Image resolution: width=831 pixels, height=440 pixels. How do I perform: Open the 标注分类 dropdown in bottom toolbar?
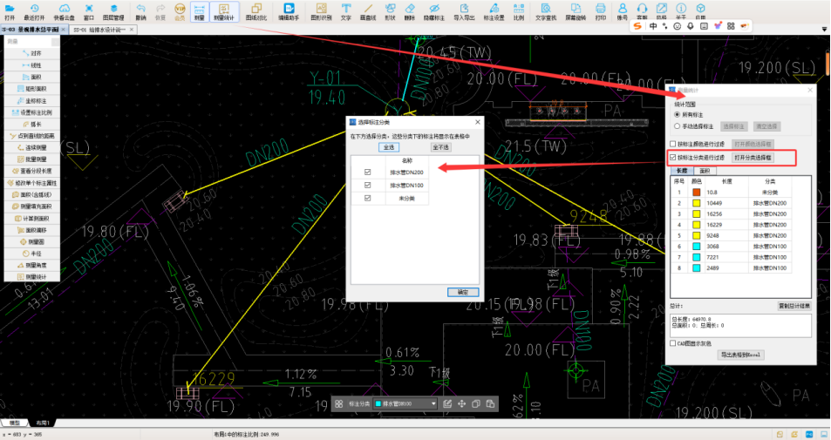point(405,404)
